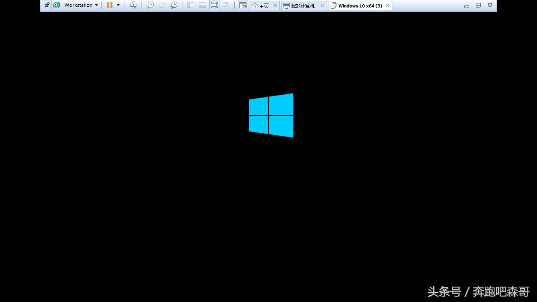537x302 pixels.
Task: Close the 主页 tab
Action: click(x=275, y=6)
